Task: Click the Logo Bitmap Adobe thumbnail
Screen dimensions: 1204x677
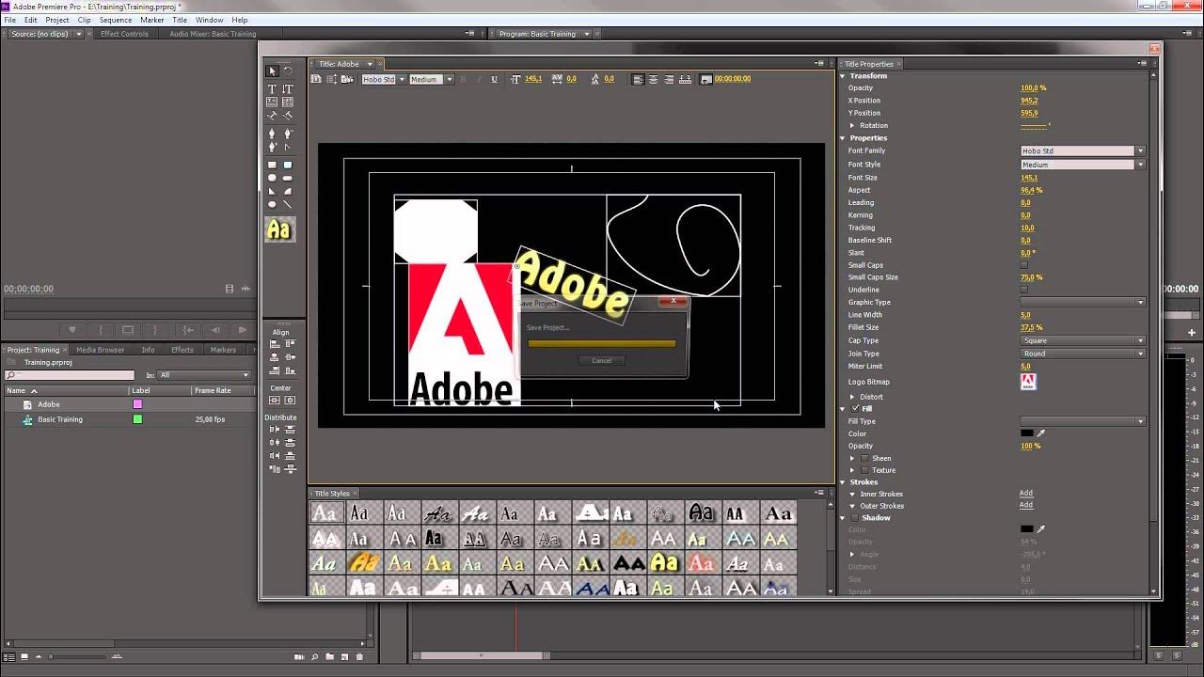Action: [1028, 382]
